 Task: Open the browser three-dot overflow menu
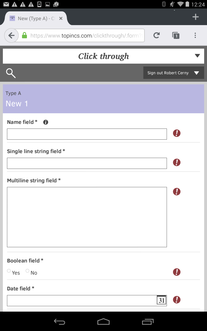tap(195, 35)
